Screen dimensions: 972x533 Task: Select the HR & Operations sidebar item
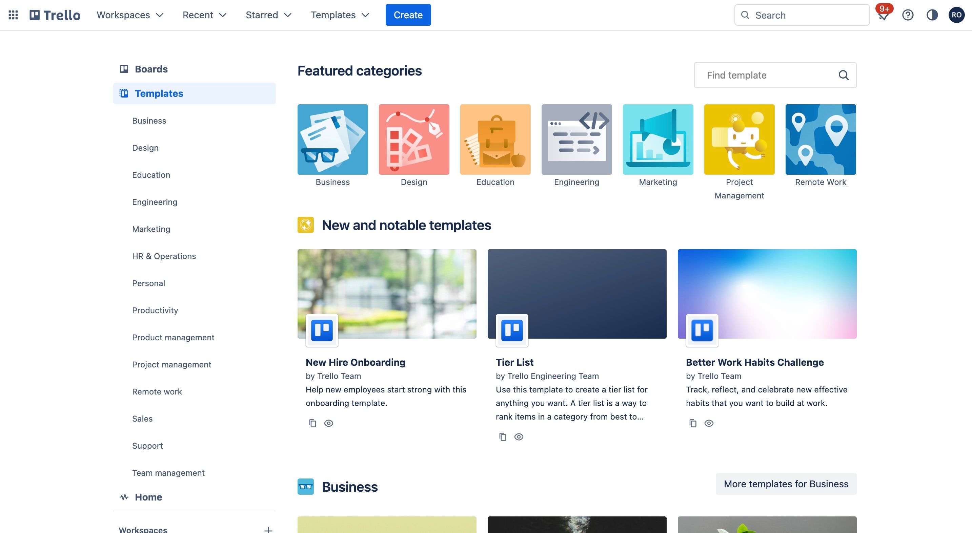(164, 256)
